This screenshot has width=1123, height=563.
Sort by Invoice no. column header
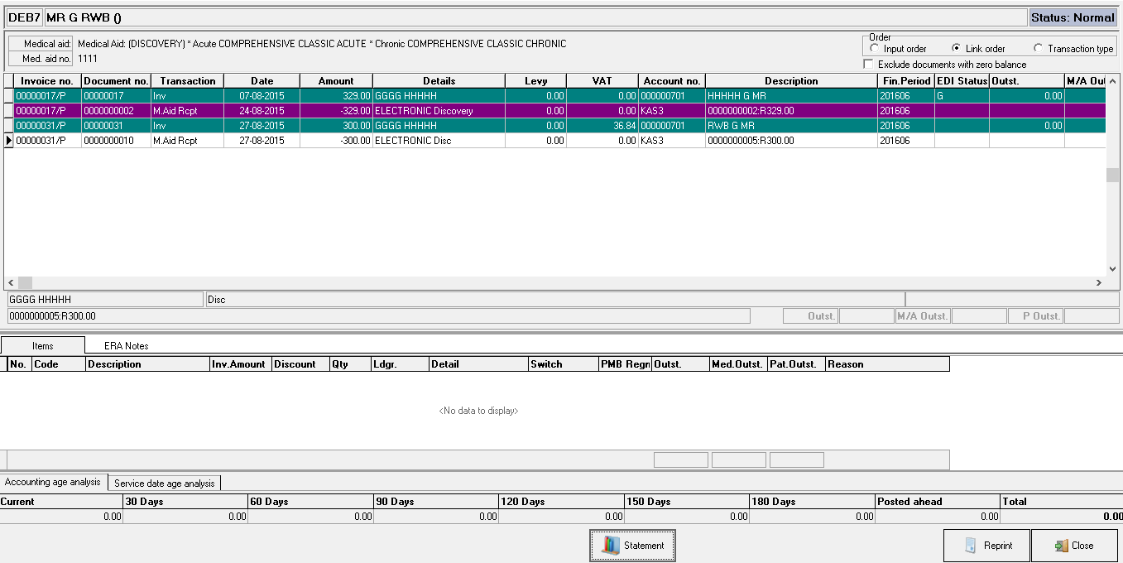(x=47, y=81)
